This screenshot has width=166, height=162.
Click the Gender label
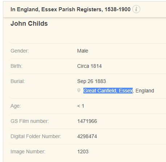point(20,51)
